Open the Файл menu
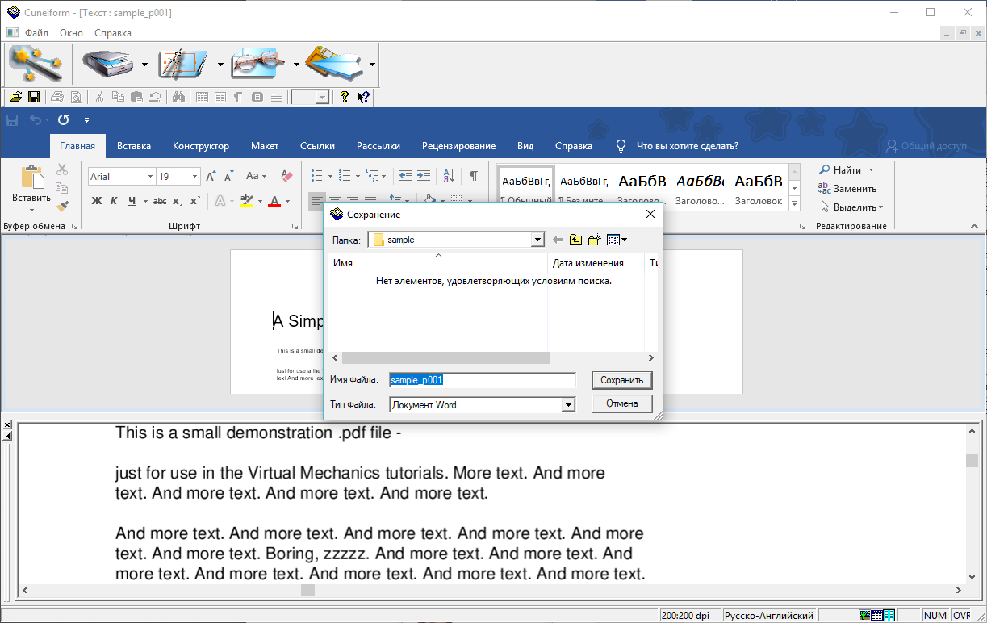 point(36,33)
